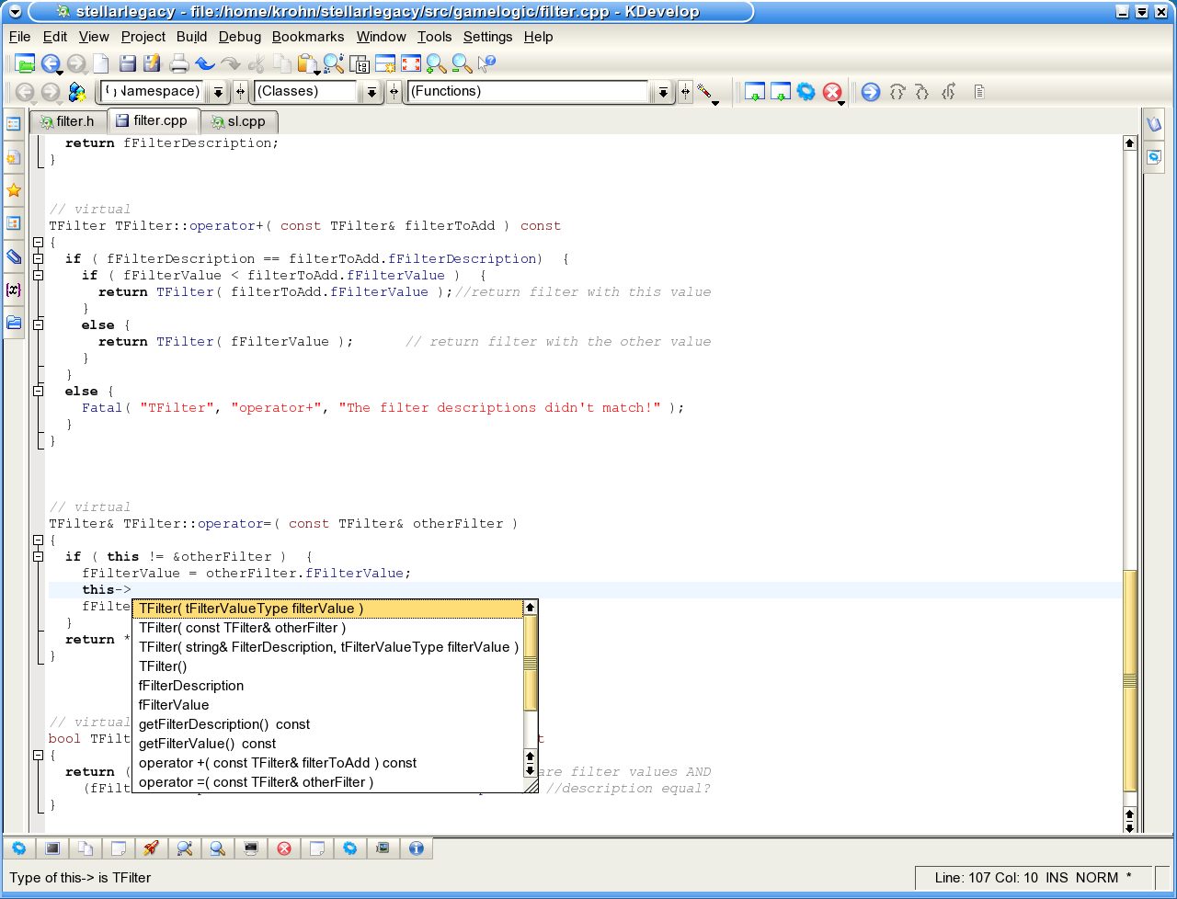Click the Zoom In magnifier icon
Screen dimensions: 1177x899
coord(436,63)
